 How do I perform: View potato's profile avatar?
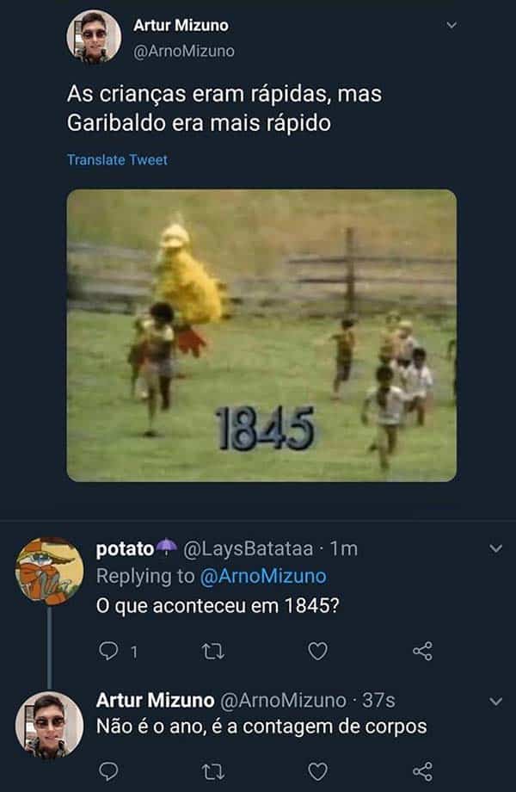click(x=50, y=571)
